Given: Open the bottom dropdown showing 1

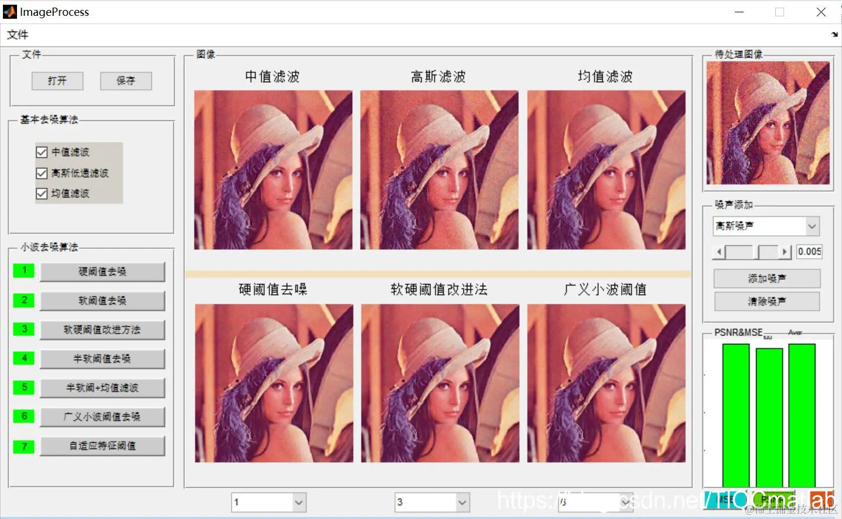Looking at the screenshot, I should point(269,503).
